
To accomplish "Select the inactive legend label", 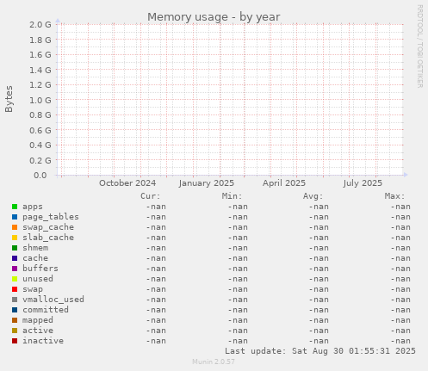I will click(x=43, y=341).
